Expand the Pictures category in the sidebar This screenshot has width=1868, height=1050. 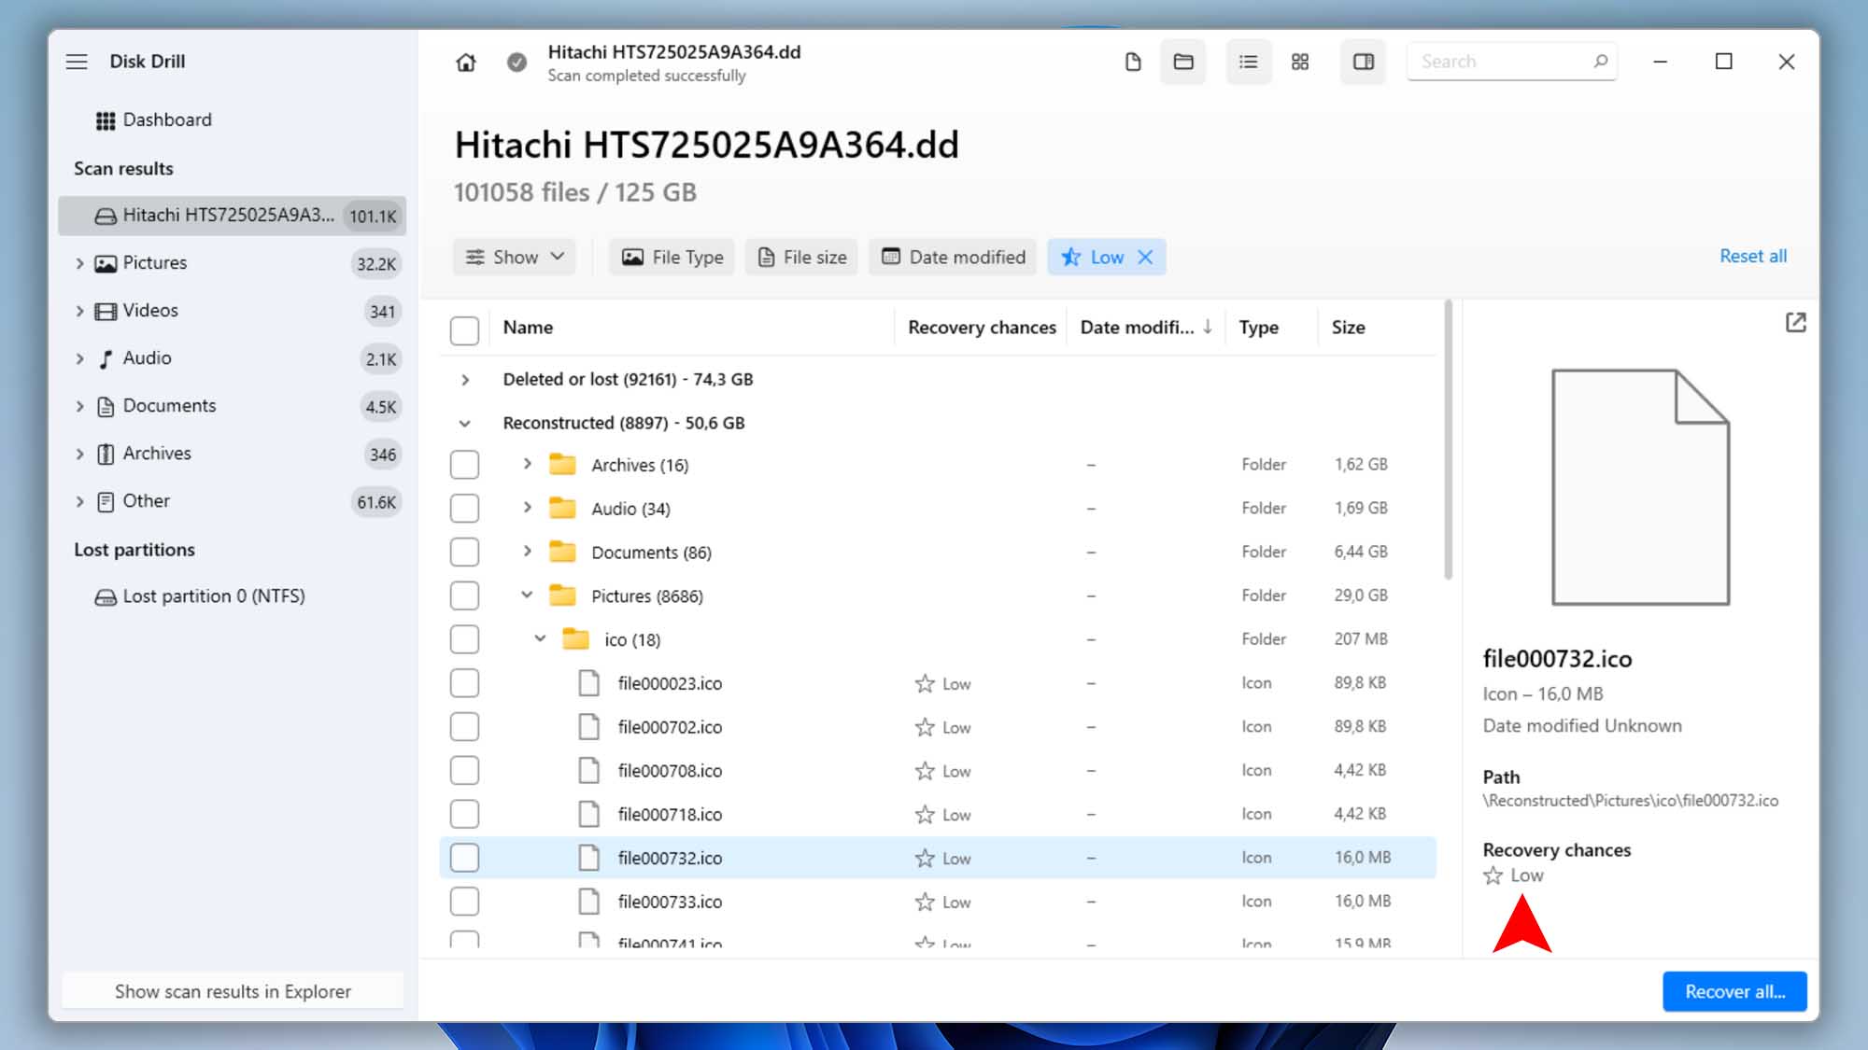(79, 264)
